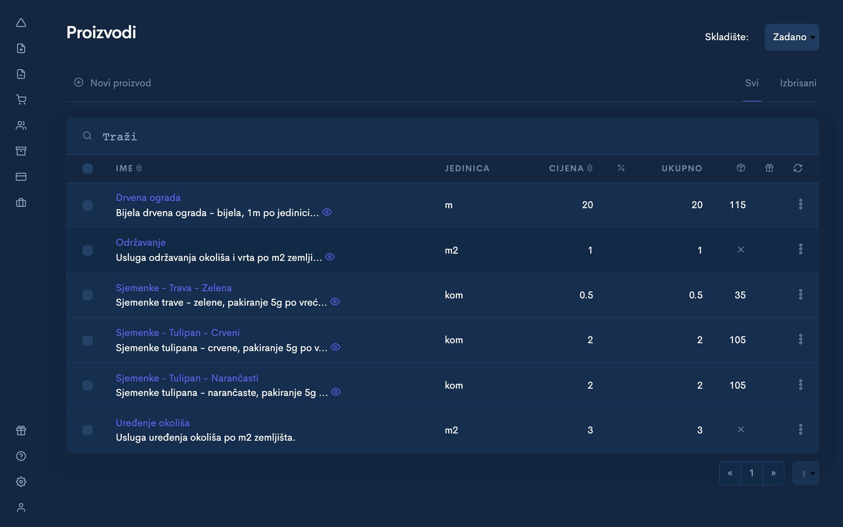Image resolution: width=843 pixels, height=527 pixels.
Task: Click the briefcase sidebar icon
Action: [21, 203]
